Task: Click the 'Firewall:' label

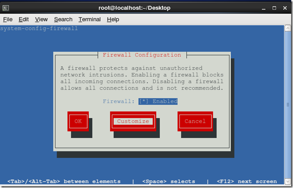Action: [x=119, y=101]
